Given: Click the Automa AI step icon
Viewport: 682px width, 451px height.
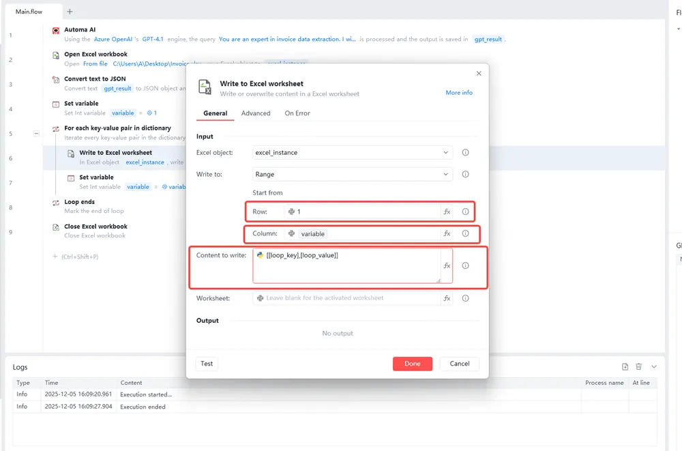Looking at the screenshot, I should [56, 31].
